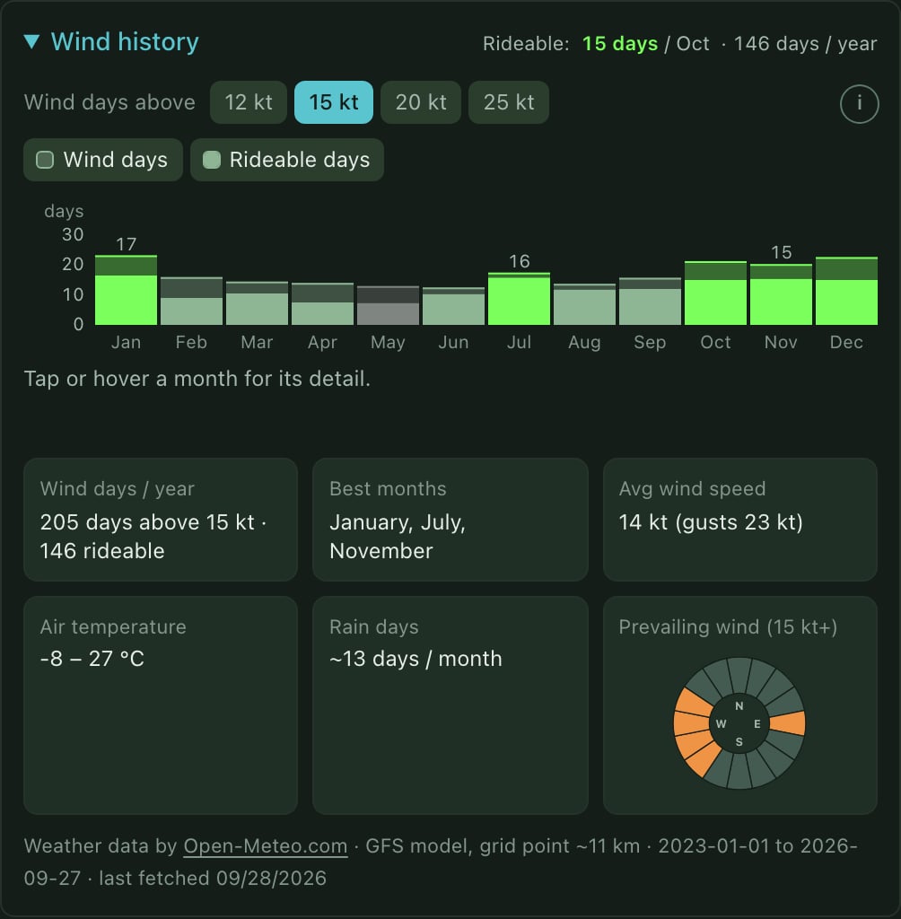This screenshot has width=901, height=919.
Task: Click the 'Wind days above' label
Action: coord(109,102)
